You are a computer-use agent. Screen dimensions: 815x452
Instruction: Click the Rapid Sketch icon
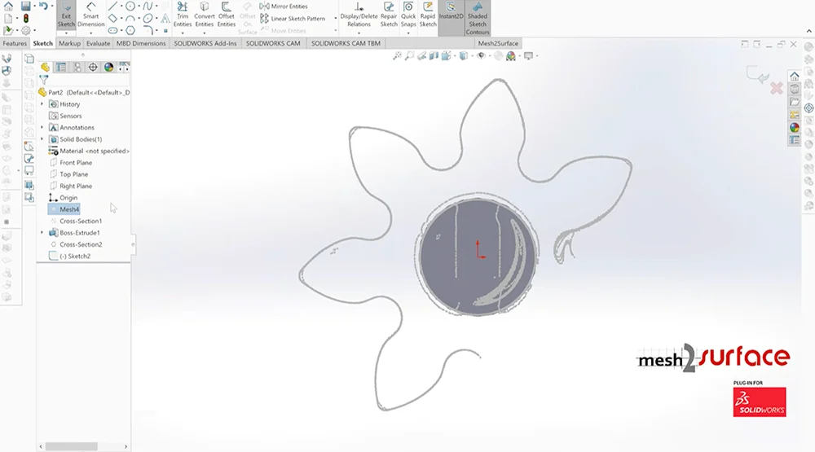(x=428, y=15)
